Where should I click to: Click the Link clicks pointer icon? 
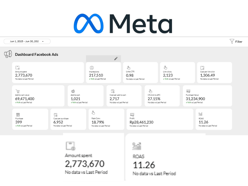(166, 68)
